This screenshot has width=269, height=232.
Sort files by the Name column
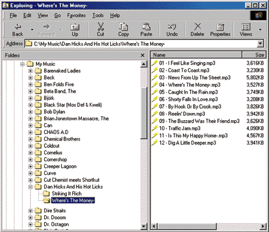[x=196, y=55]
